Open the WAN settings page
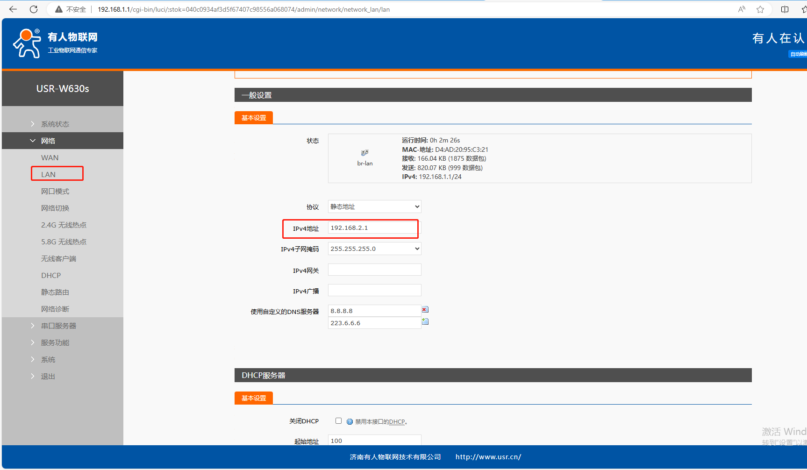This screenshot has width=807, height=470. click(x=50, y=157)
